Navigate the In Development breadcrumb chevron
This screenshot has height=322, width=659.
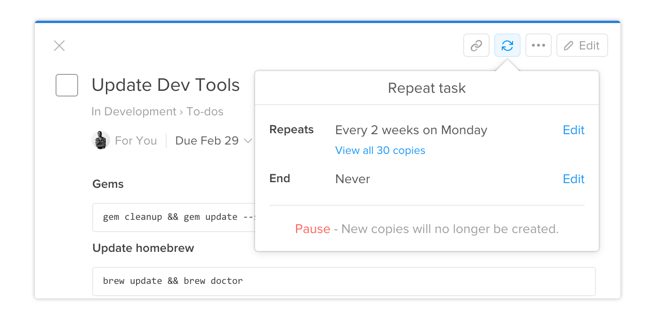183,112
